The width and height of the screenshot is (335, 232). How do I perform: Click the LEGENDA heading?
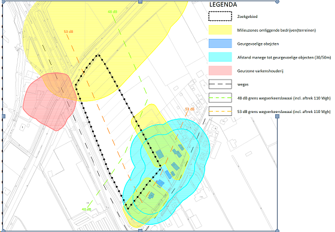[x=223, y=5]
